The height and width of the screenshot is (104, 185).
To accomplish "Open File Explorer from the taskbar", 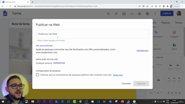I will [x=33, y=101].
